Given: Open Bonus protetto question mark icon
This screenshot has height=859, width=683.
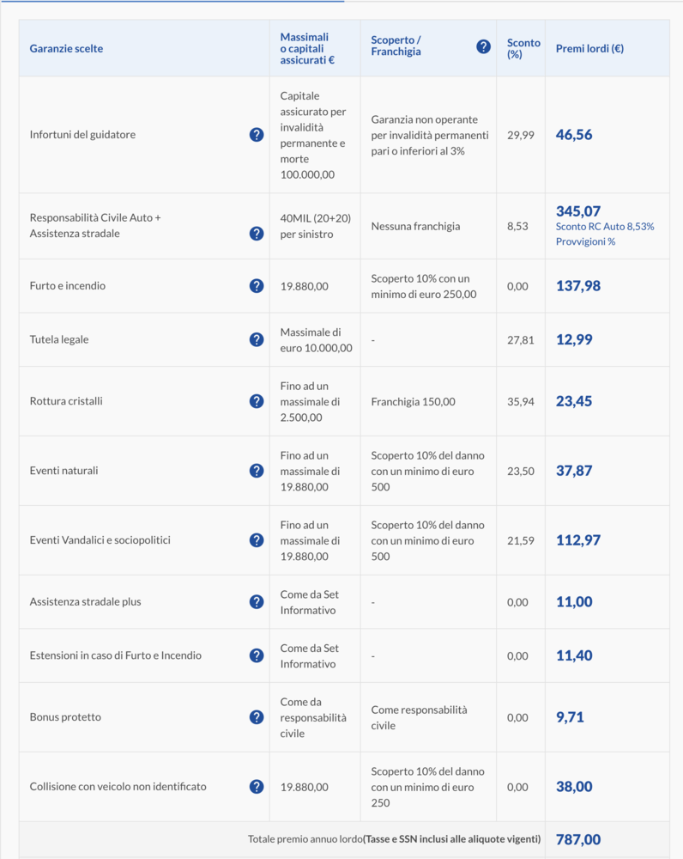Looking at the screenshot, I should click(256, 717).
